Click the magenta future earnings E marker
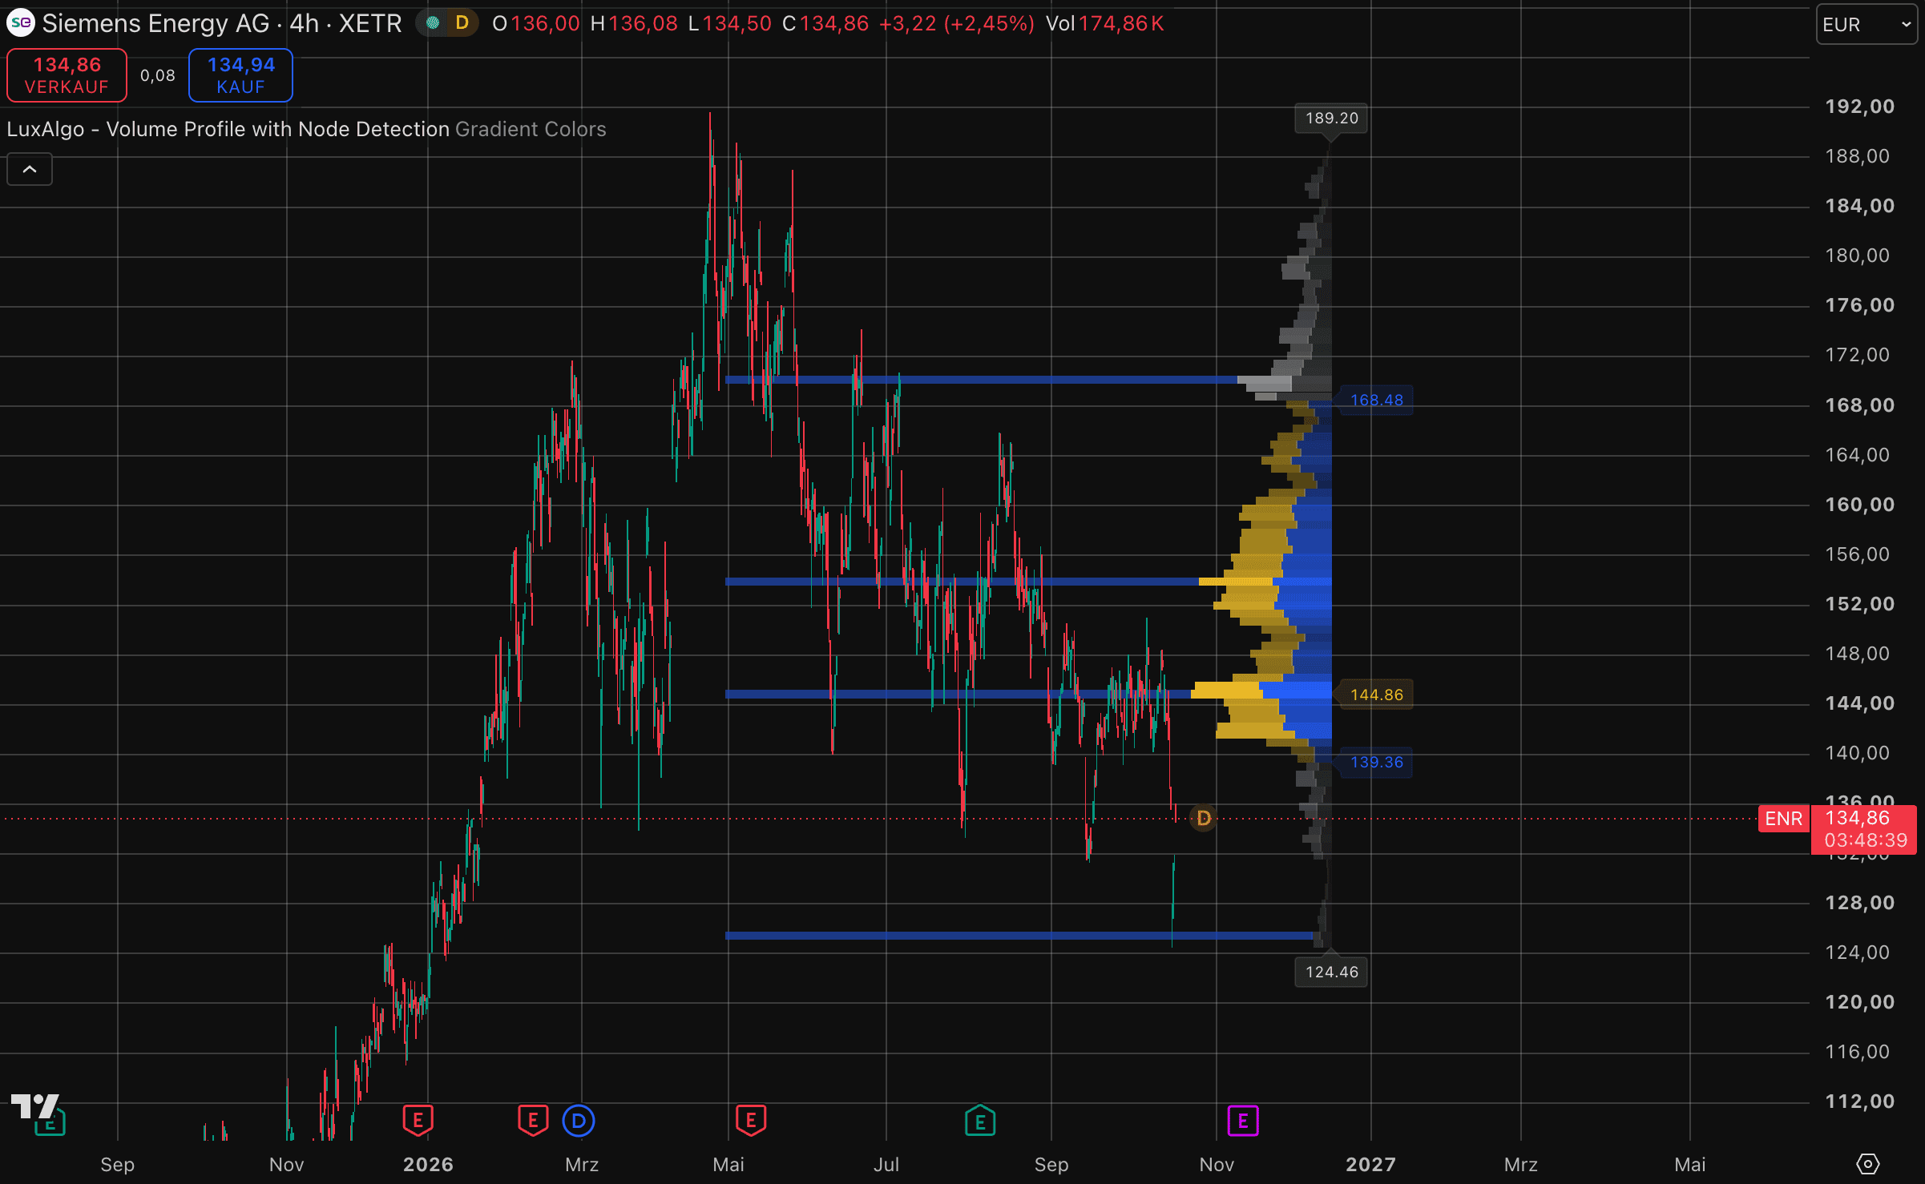This screenshot has height=1184, width=1925. coord(1243,1121)
